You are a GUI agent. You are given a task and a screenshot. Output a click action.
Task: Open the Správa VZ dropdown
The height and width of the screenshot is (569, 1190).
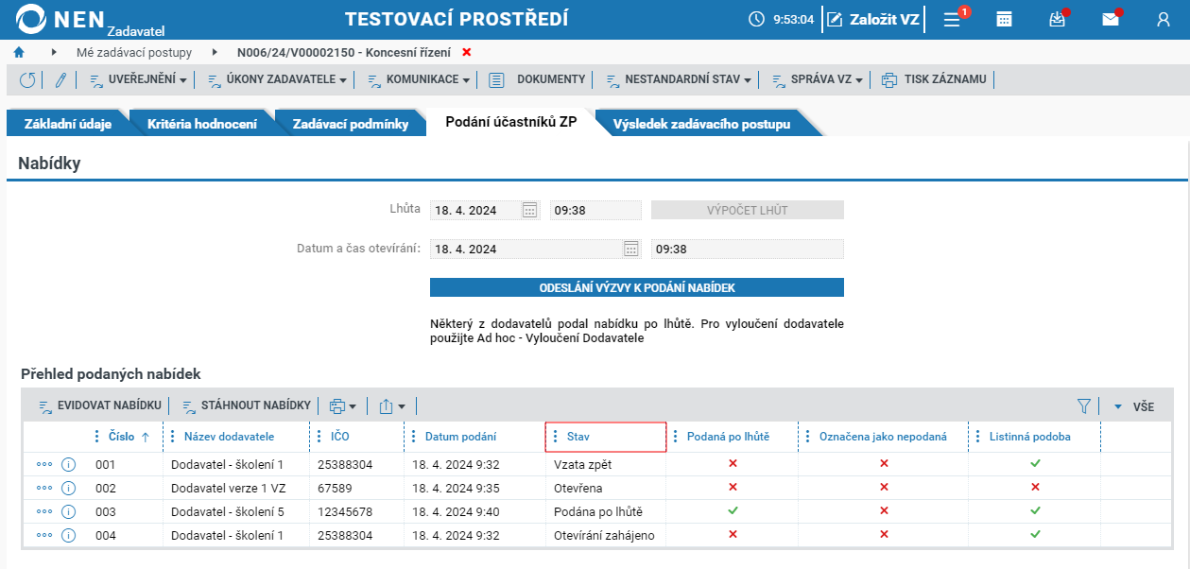pyautogui.click(x=818, y=80)
